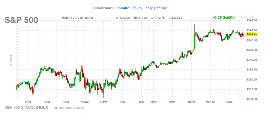Click the 1366.00 price axis label
The height and width of the screenshot is (117, 265).
(252, 70)
